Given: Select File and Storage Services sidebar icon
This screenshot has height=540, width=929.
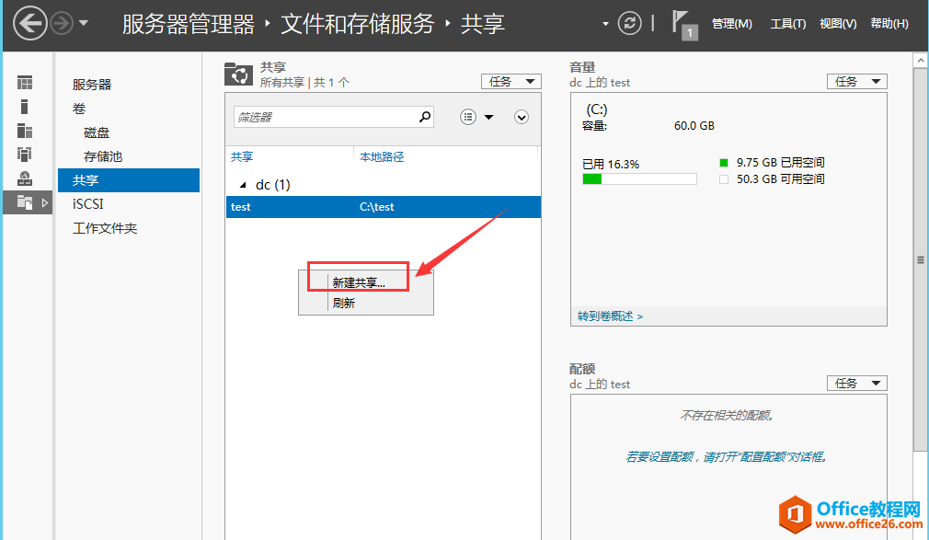Looking at the screenshot, I should pos(25,201).
